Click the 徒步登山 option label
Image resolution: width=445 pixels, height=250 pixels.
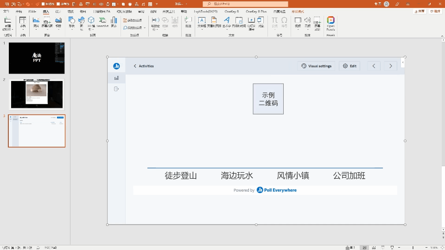[181, 175]
